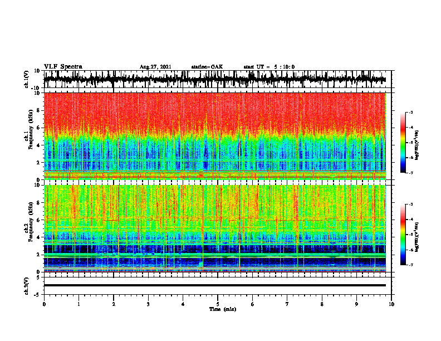The width and height of the screenshot is (441, 341).
Task: Click time axis tick label "1"
Action: pyautogui.click(x=79, y=304)
